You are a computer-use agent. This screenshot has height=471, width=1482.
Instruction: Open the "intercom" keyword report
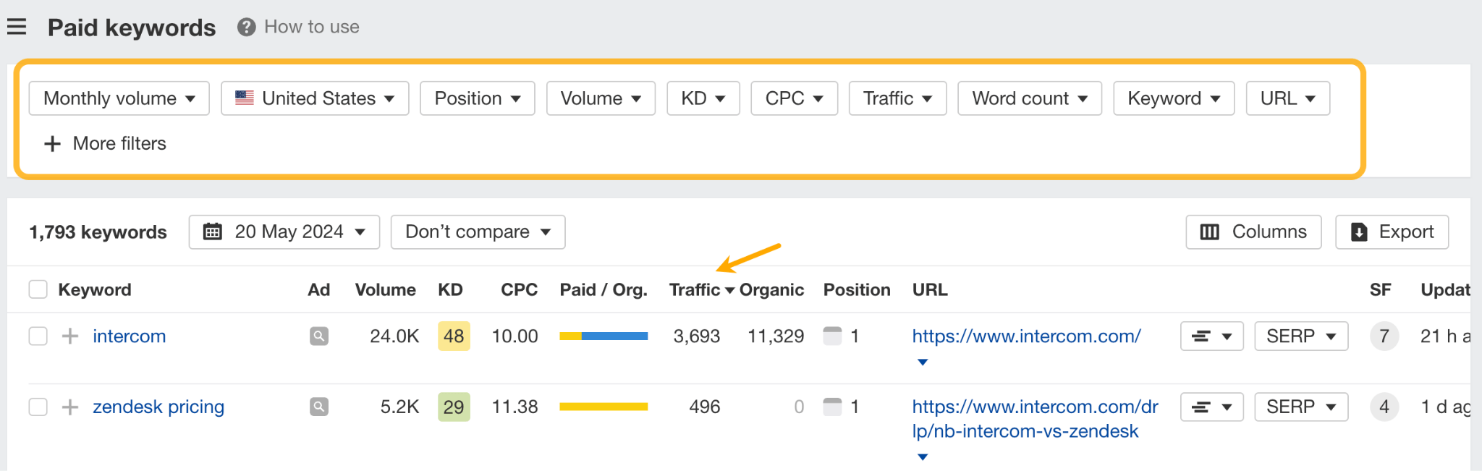point(129,336)
